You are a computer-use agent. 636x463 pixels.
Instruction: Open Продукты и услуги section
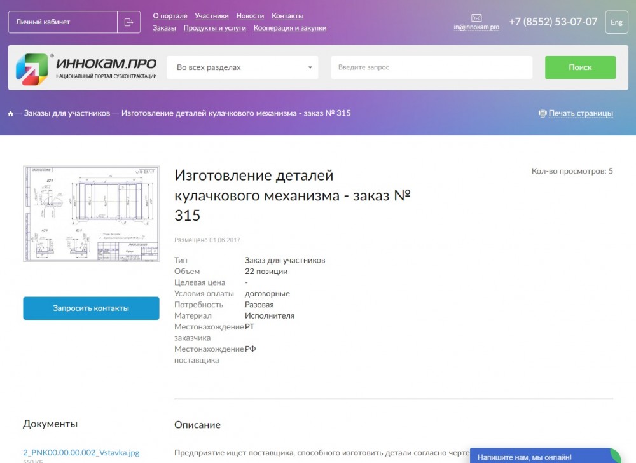click(x=214, y=28)
